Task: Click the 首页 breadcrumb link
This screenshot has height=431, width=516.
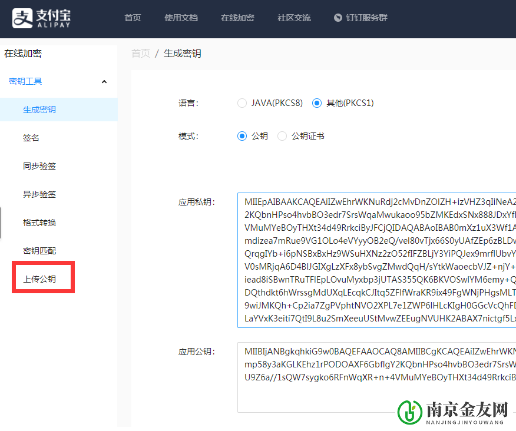Action: pyautogui.click(x=141, y=53)
